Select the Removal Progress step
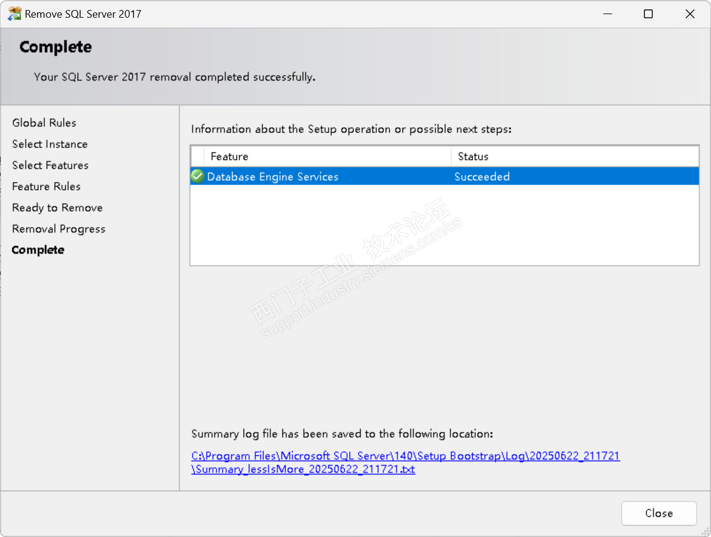This screenshot has width=711, height=537. point(59,228)
